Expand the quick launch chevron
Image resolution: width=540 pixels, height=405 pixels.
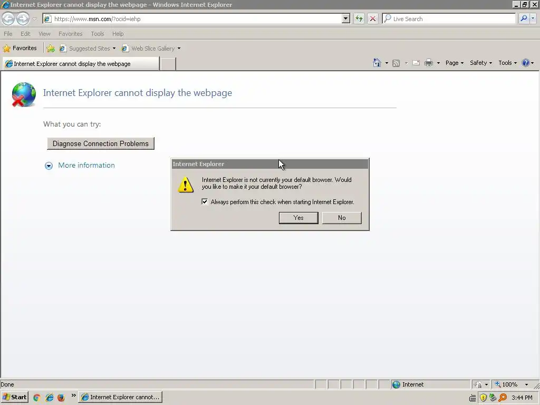(x=73, y=396)
